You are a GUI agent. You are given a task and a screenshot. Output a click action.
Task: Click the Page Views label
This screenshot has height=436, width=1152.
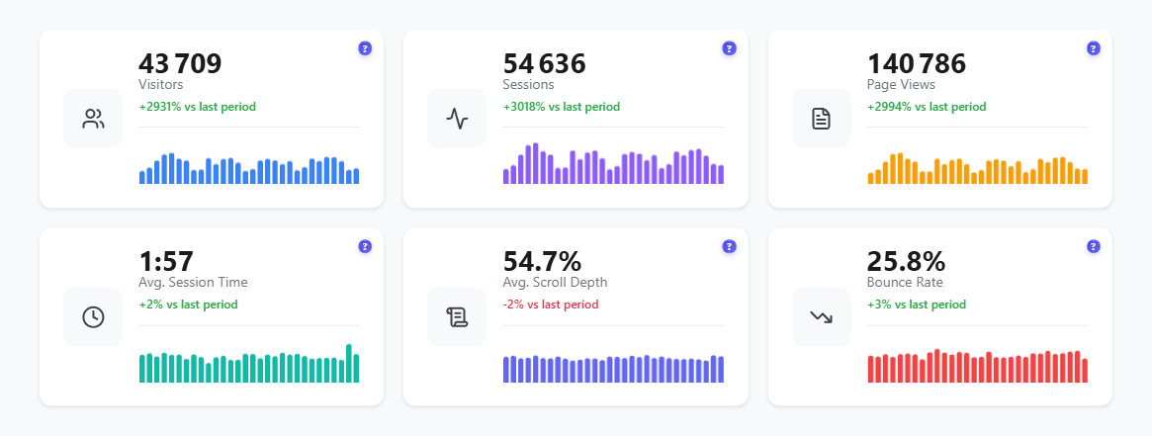tap(902, 84)
